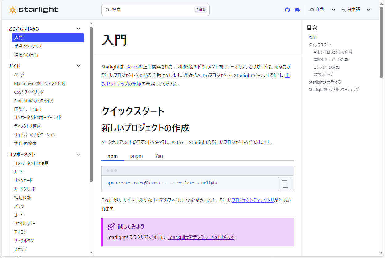Screen dimensions: 385x258
Task: Open 環境への負荷 sidebar page
Action: pyautogui.click(x=26, y=55)
